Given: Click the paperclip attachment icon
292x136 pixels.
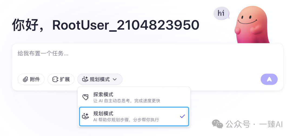Looking at the screenshot, I should 25,80.
